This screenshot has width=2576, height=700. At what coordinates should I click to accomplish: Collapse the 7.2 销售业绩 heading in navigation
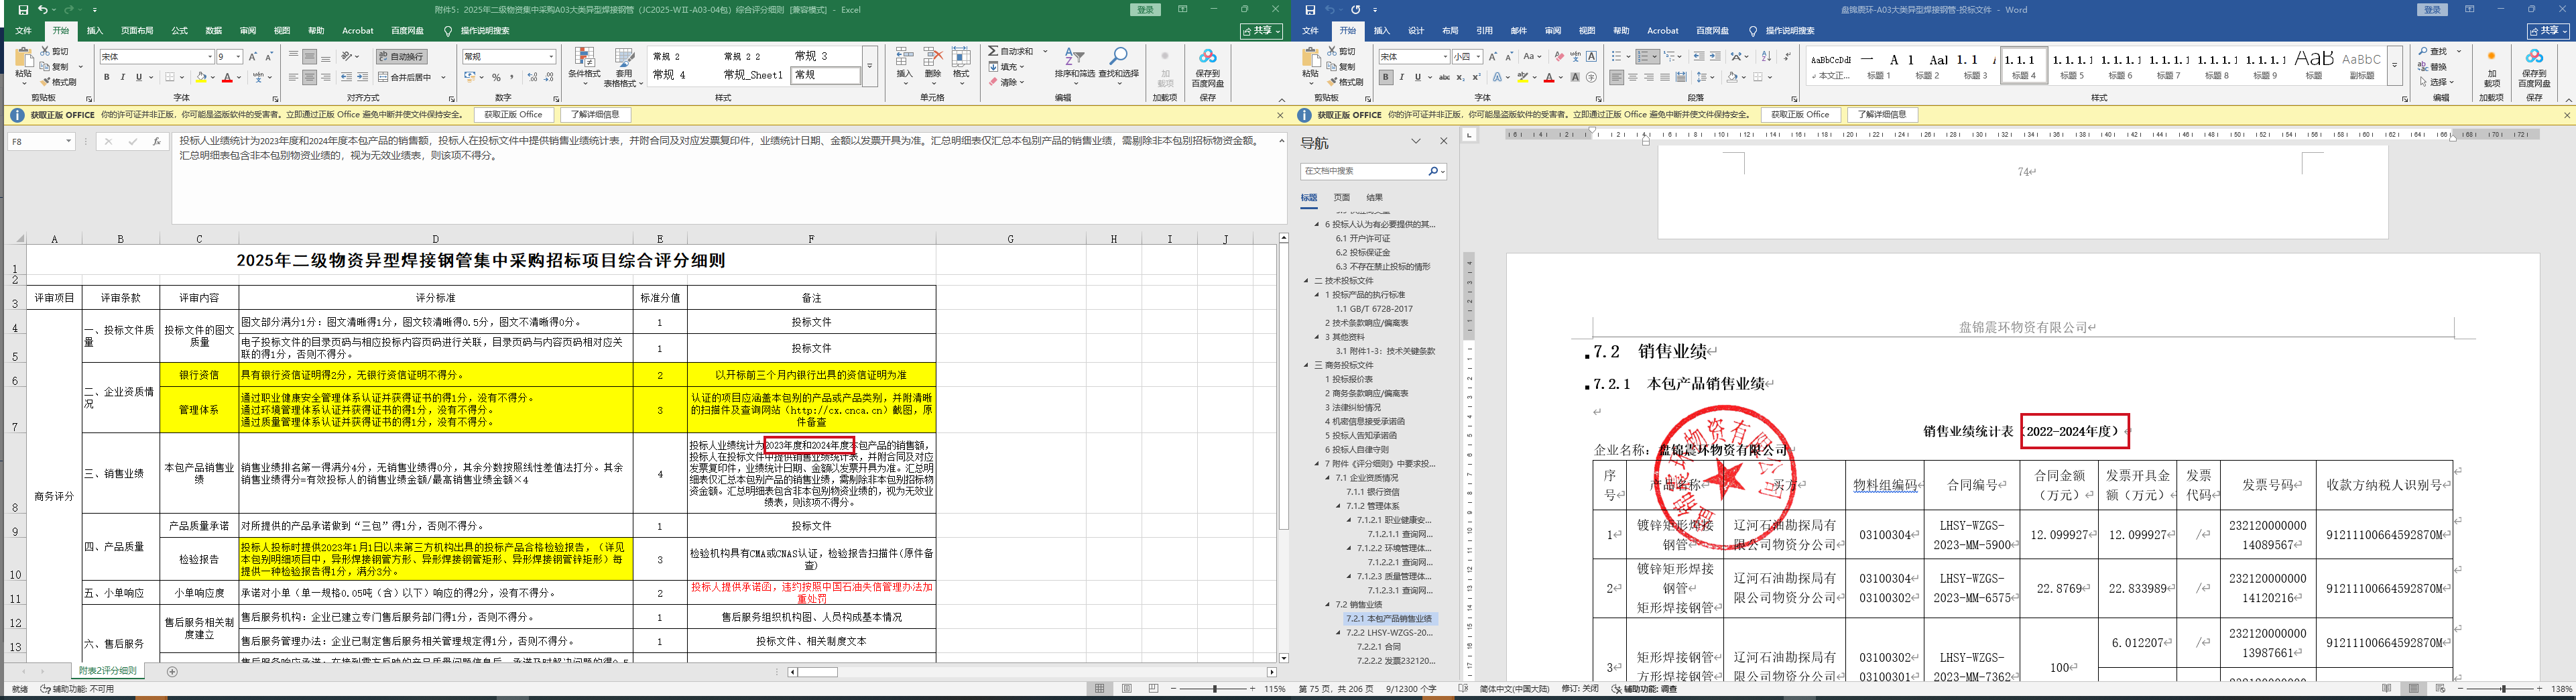tap(1328, 605)
